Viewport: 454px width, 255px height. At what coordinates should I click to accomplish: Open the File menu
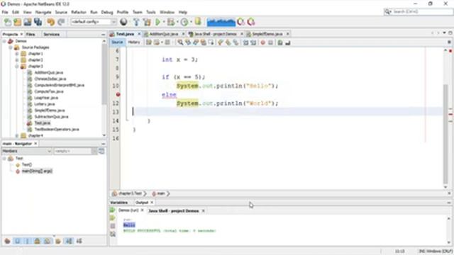point(5,12)
